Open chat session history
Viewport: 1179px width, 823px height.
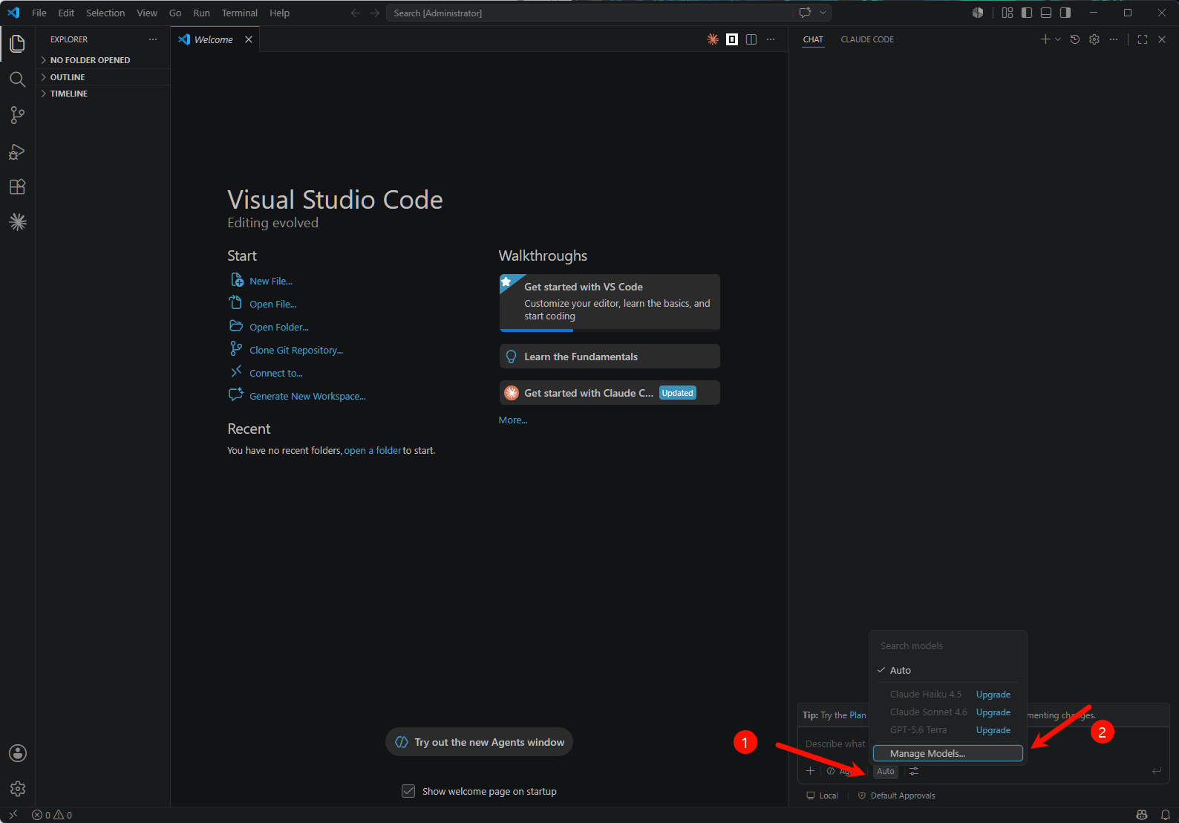click(1075, 39)
